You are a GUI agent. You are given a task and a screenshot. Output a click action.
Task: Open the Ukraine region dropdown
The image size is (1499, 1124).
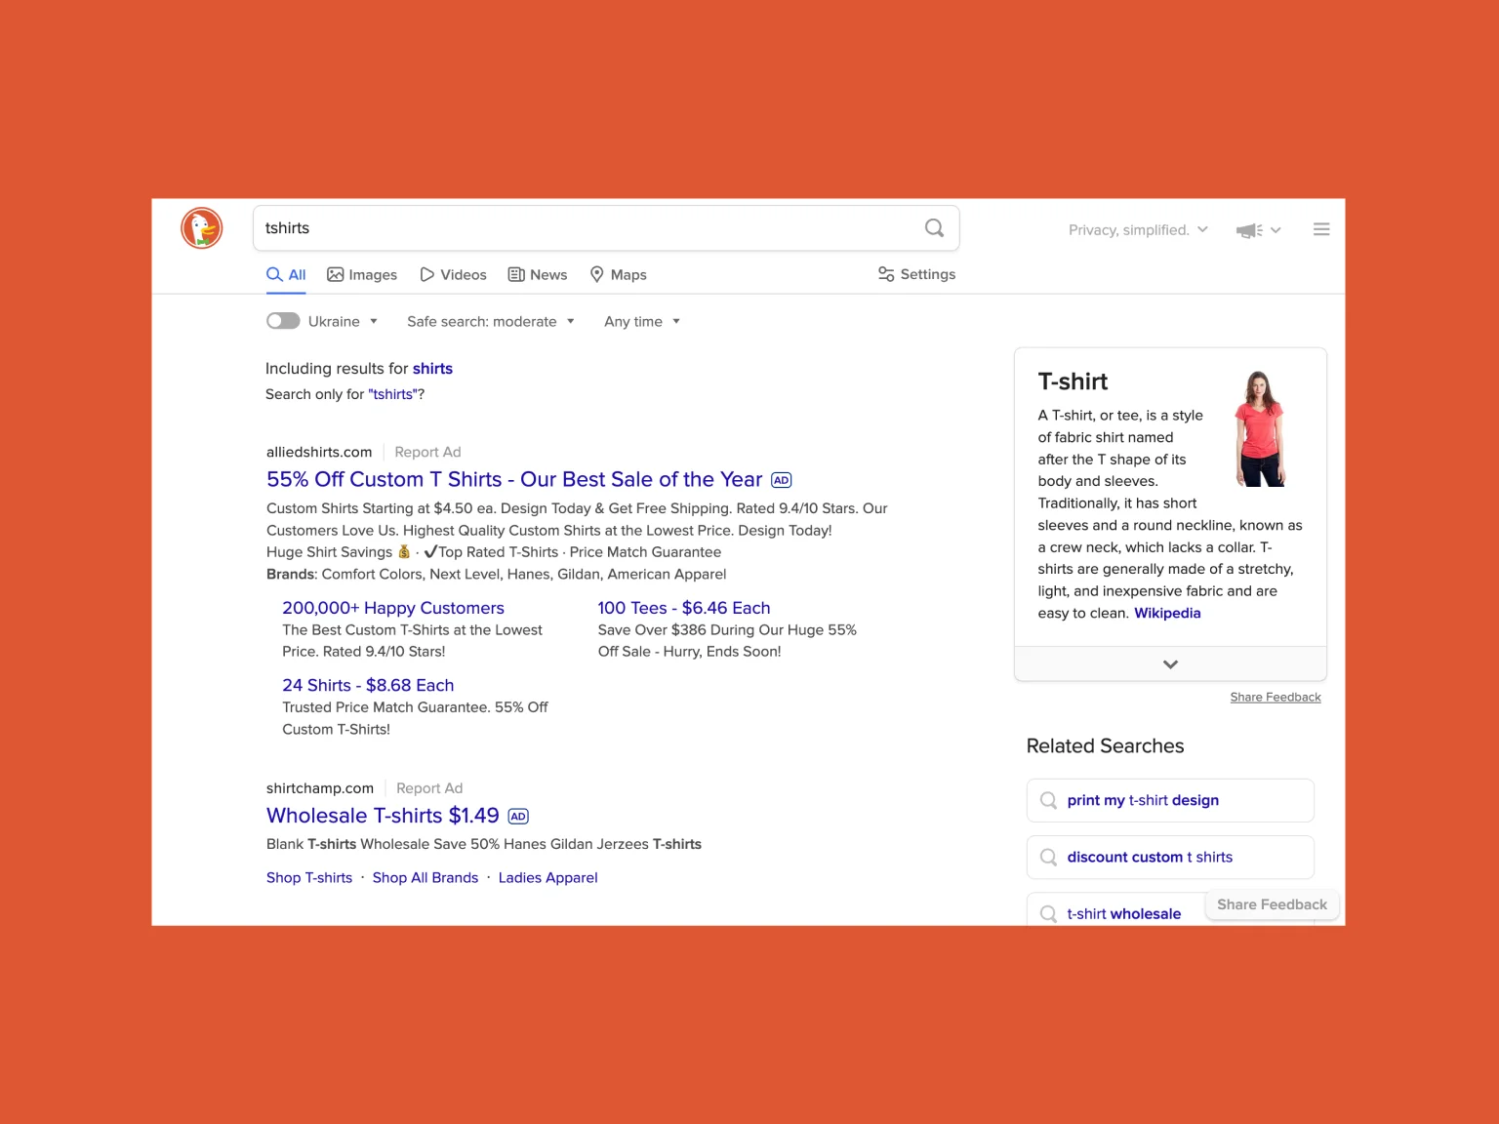(x=344, y=321)
